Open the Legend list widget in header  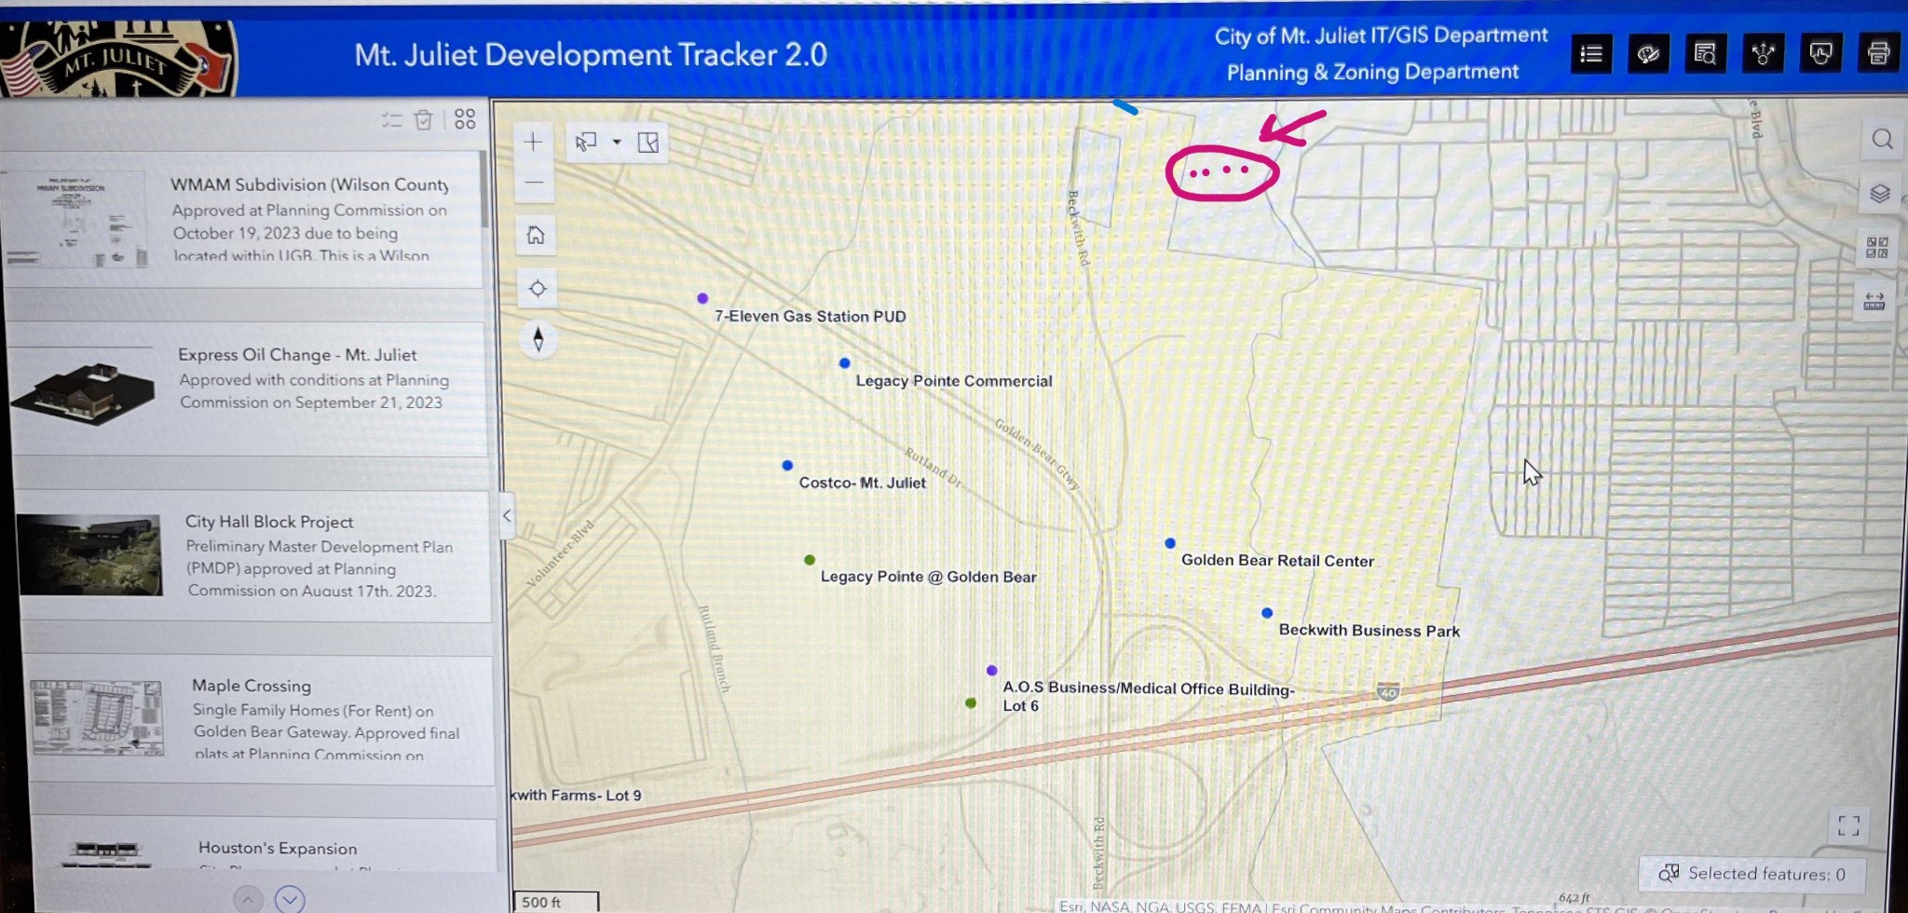tap(1591, 54)
